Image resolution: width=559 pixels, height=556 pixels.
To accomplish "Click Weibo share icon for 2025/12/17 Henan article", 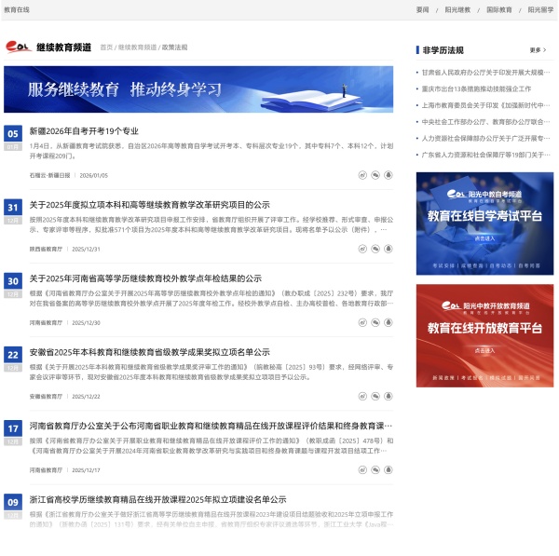I will point(362,470).
